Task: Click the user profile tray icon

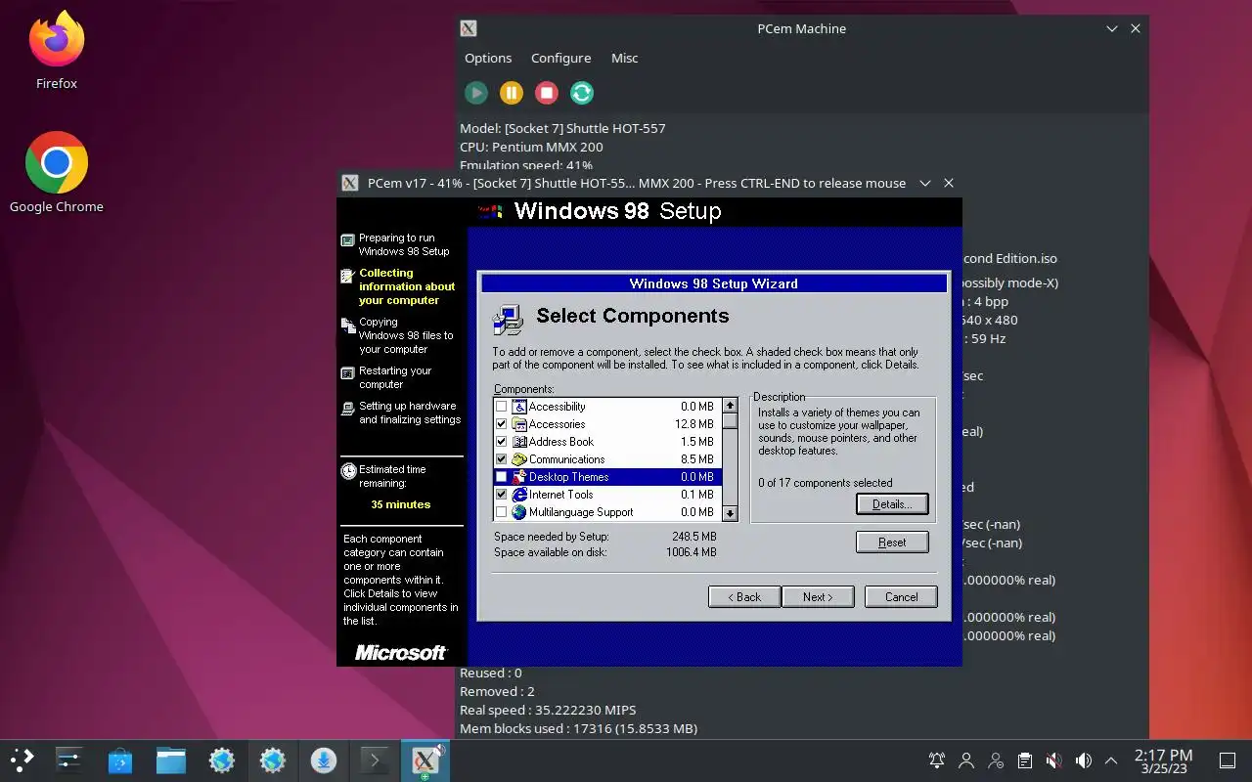Action: [x=966, y=760]
